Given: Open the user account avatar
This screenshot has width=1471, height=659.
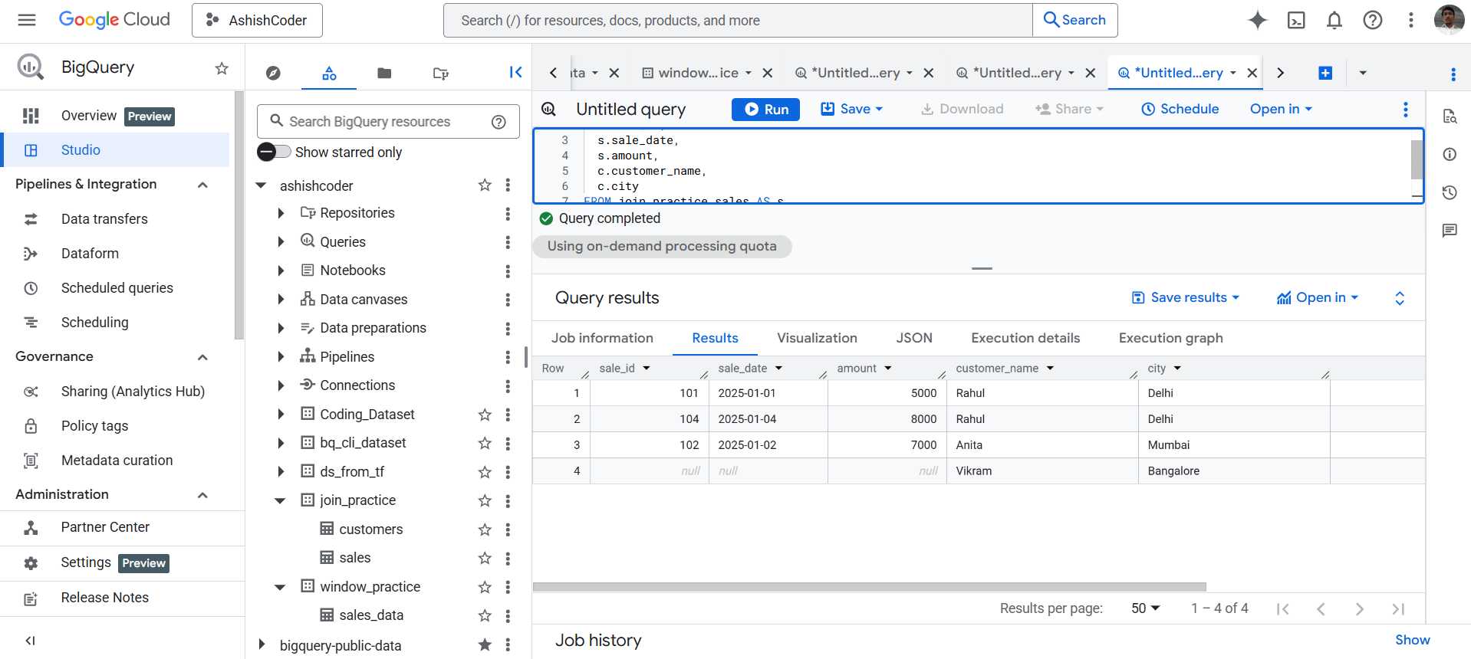Looking at the screenshot, I should (x=1449, y=20).
